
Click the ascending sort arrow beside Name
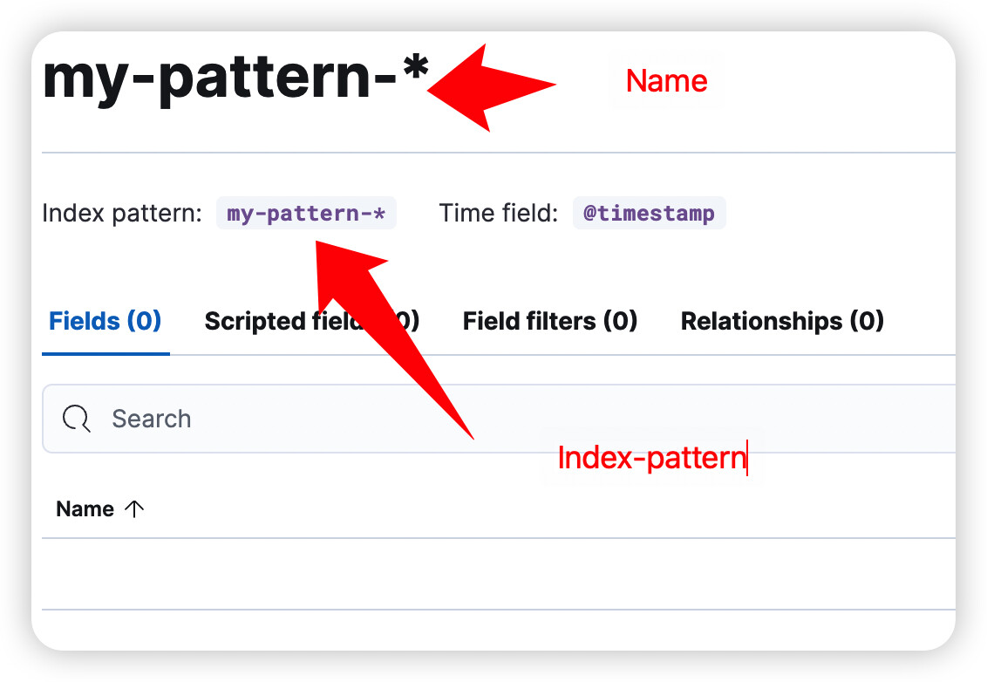tap(134, 509)
